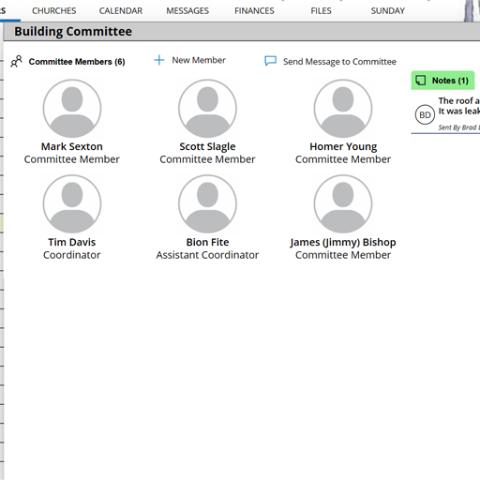Viewport: 480px width, 480px height.
Task: Select Bion Fite's profile avatar
Action: 207,203
